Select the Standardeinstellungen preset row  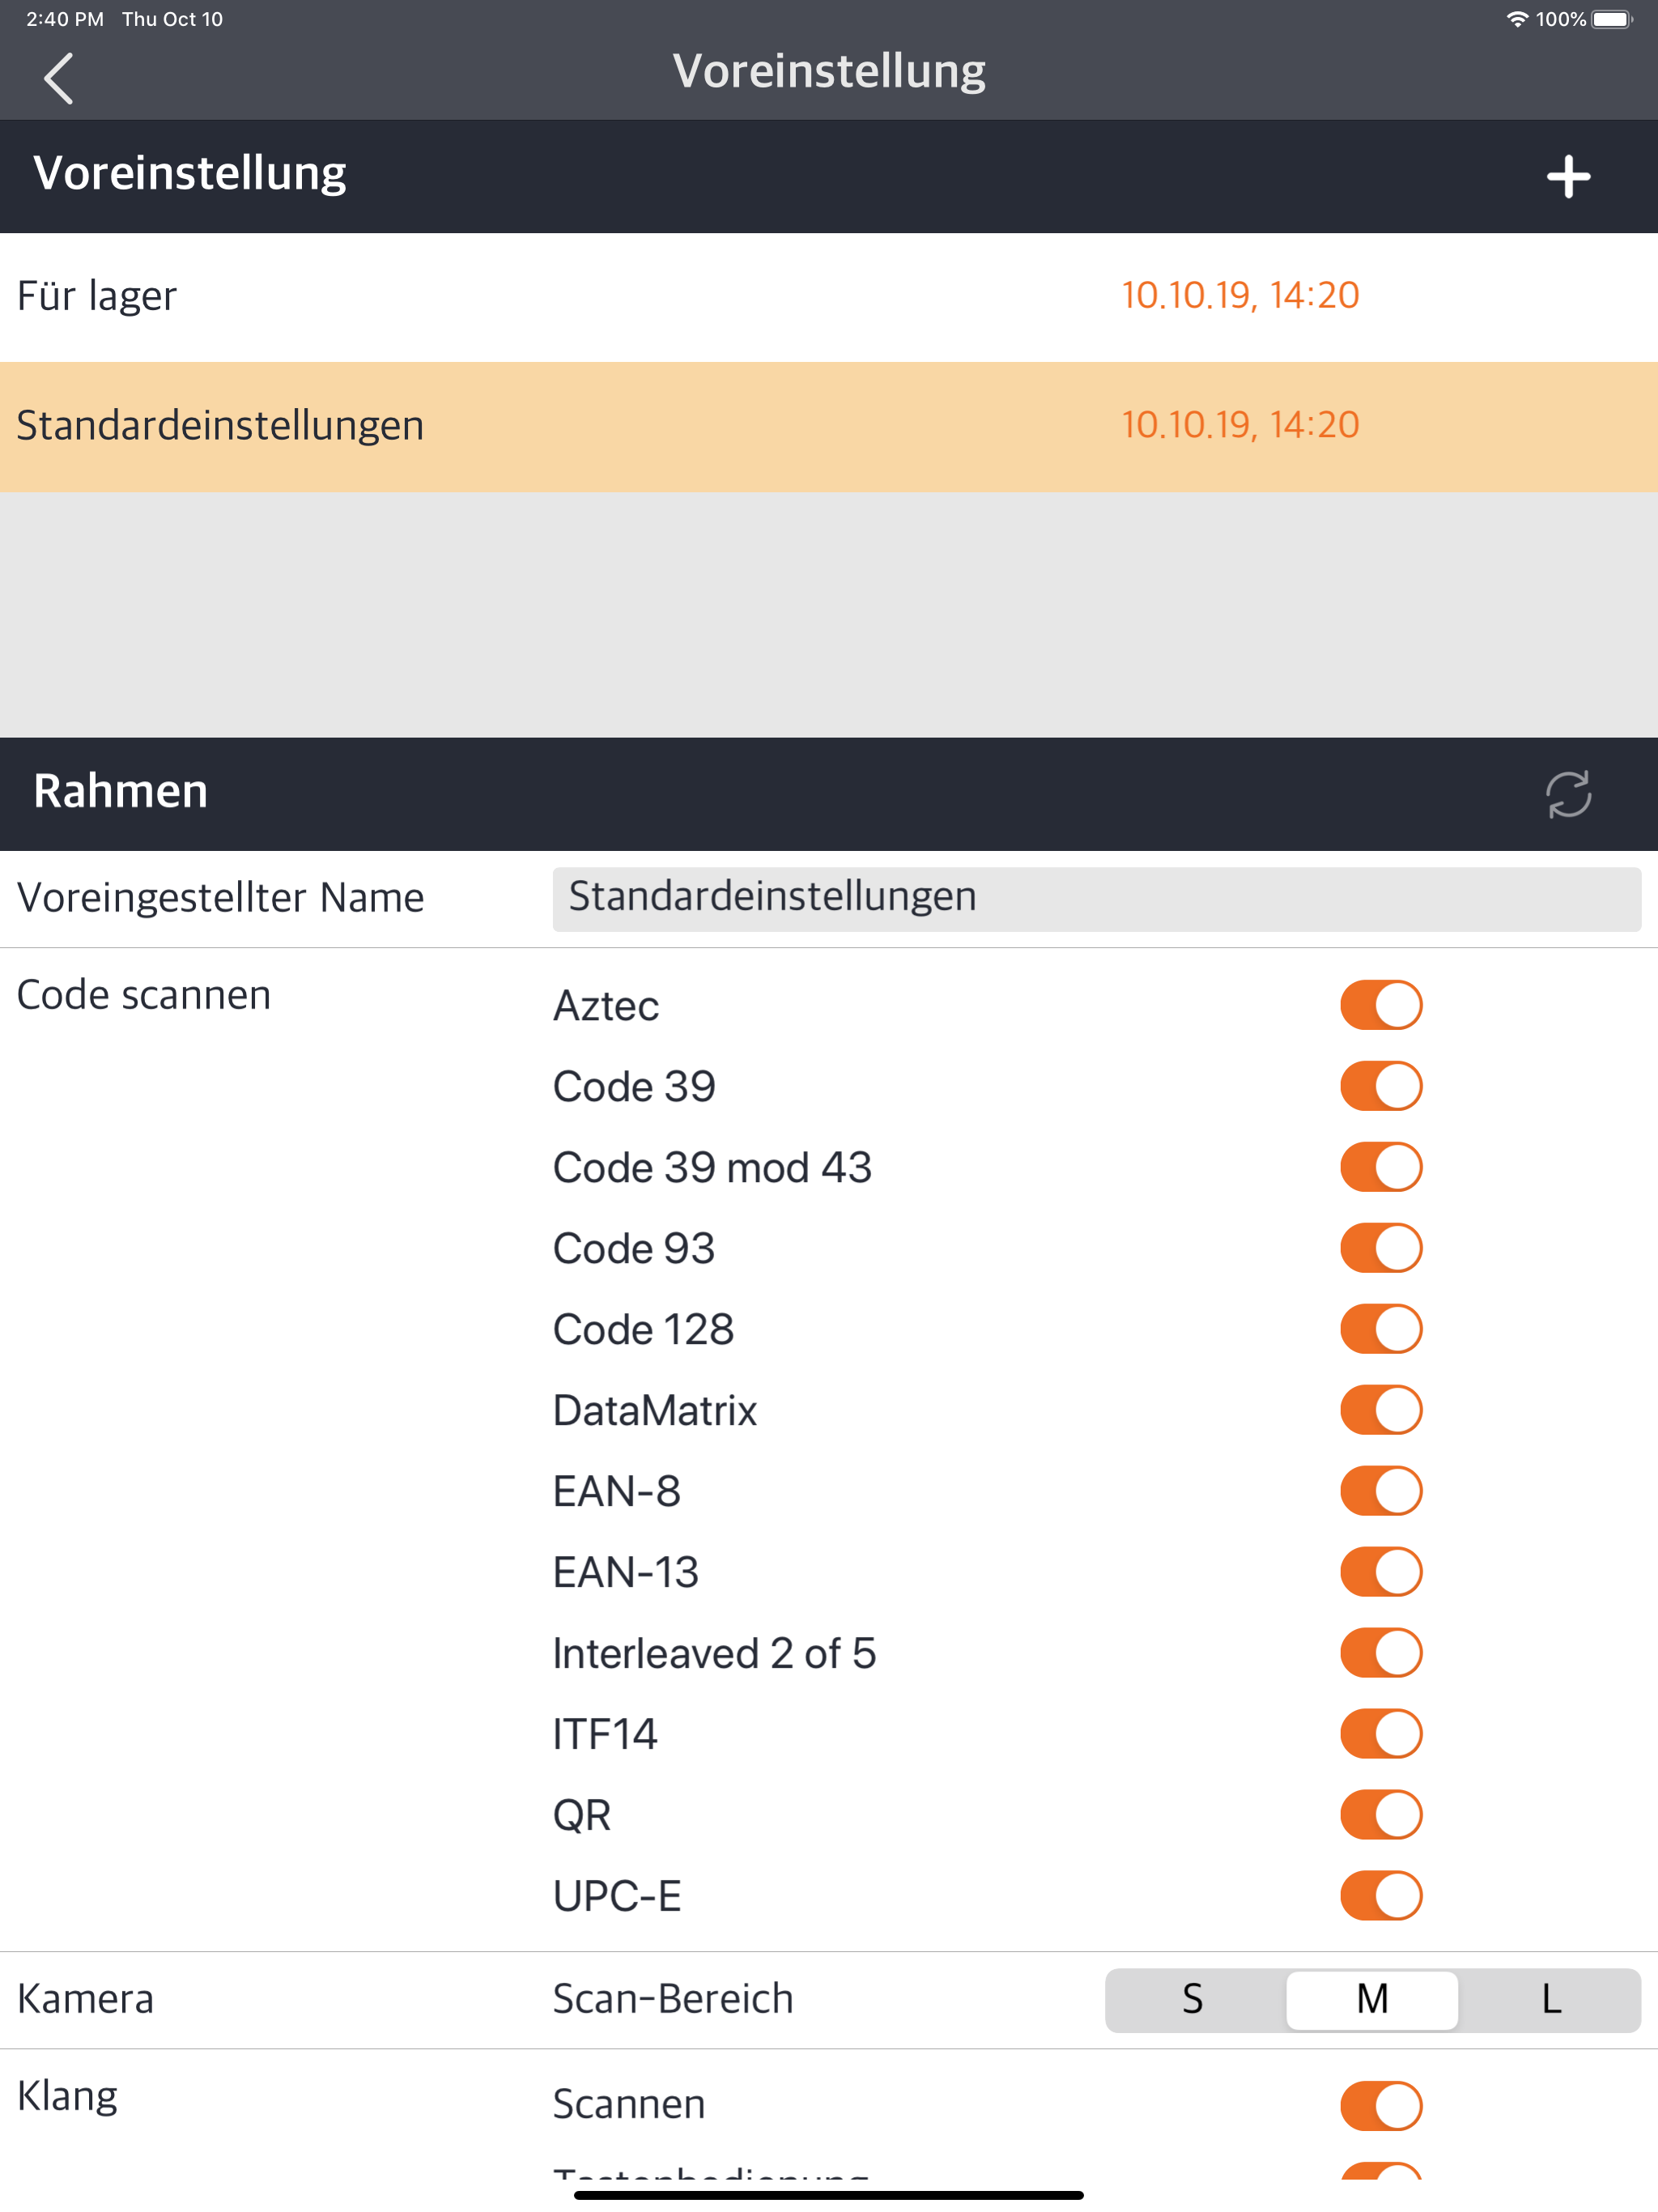tap(600, 426)
